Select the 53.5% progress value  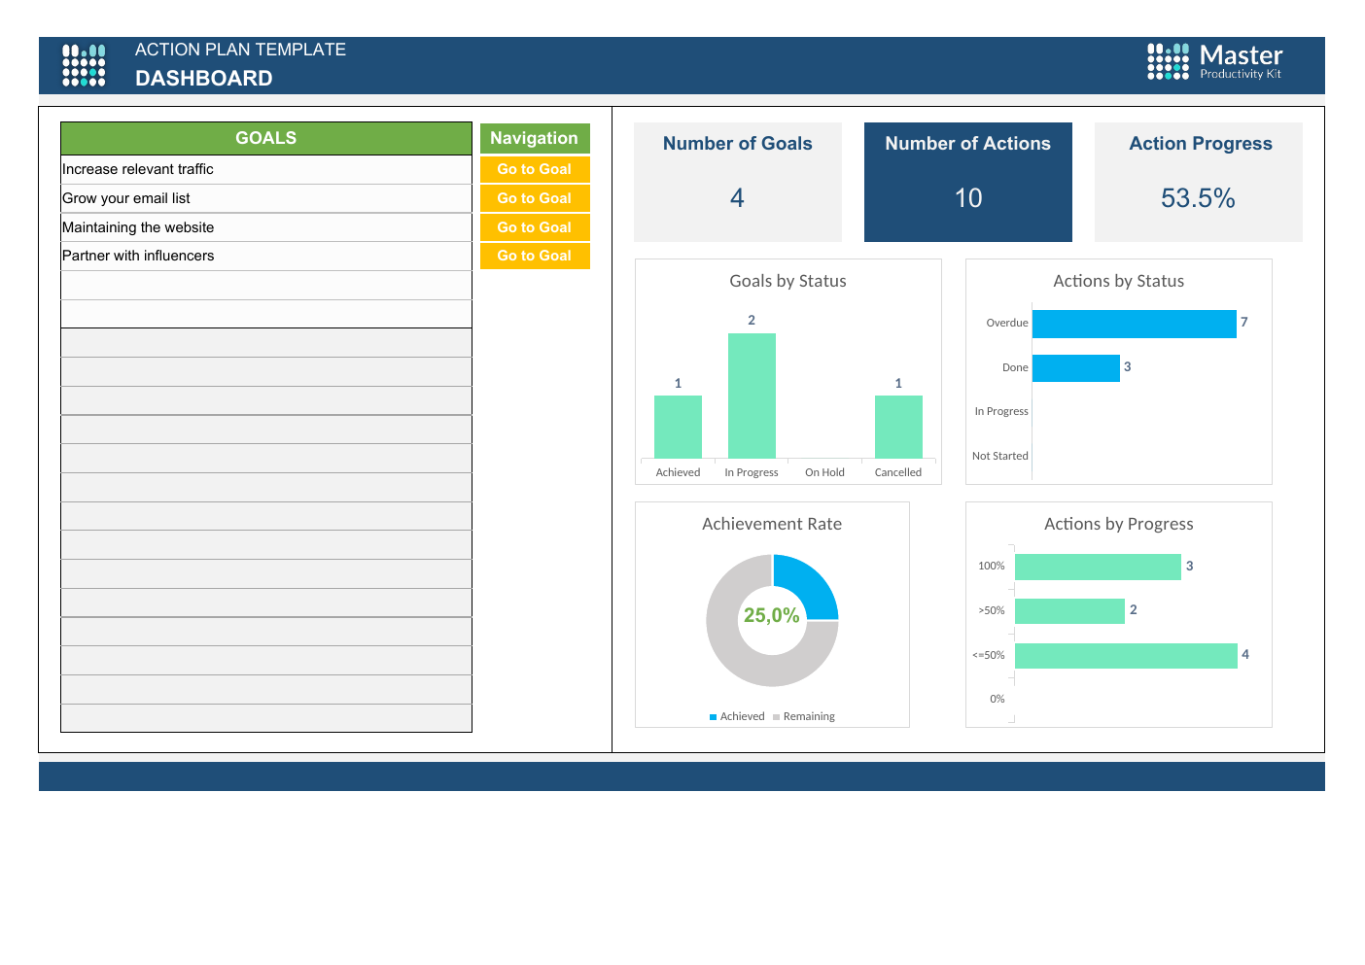pyautogui.click(x=1198, y=198)
